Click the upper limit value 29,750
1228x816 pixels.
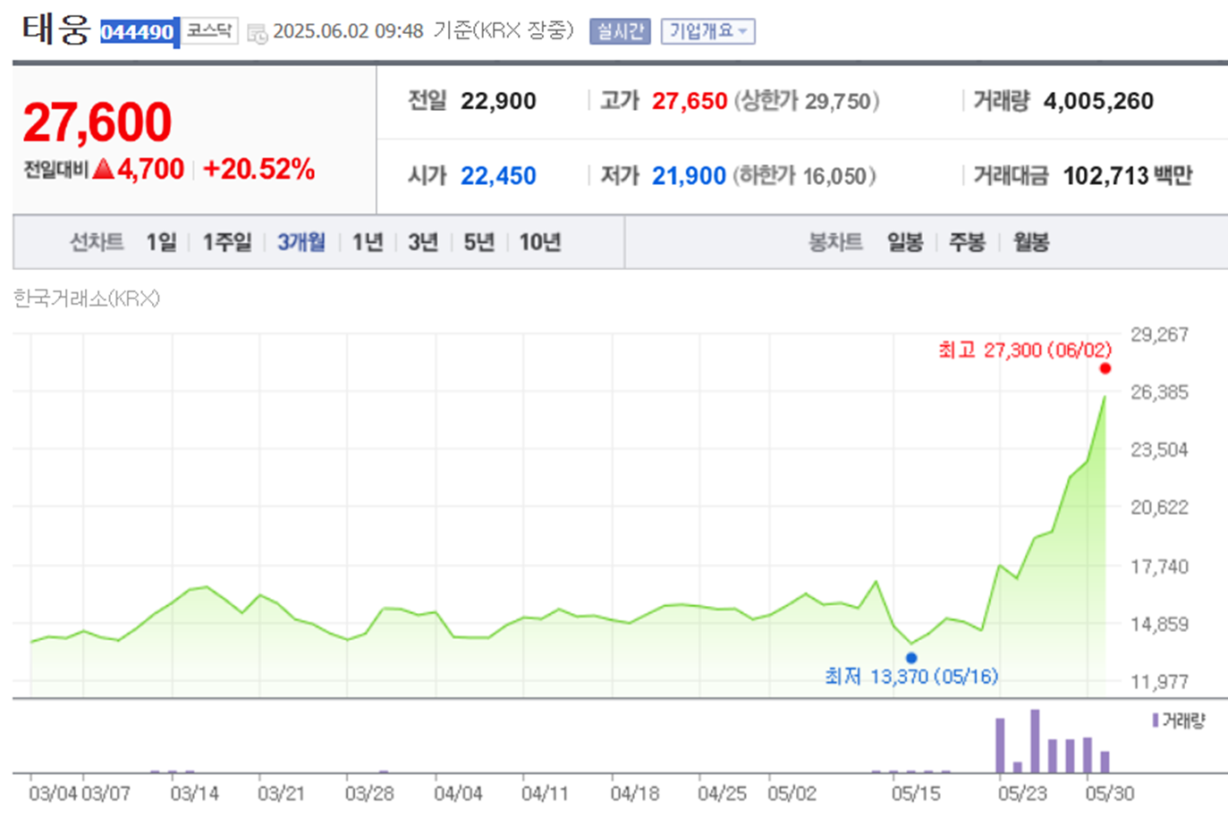point(837,101)
